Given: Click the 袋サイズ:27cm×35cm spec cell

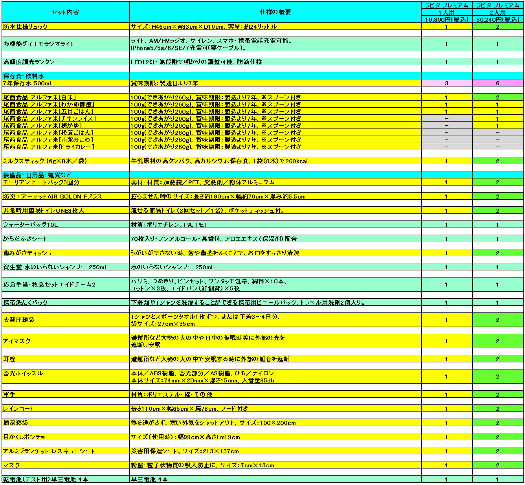Looking at the screenshot, I should tap(275, 320).
